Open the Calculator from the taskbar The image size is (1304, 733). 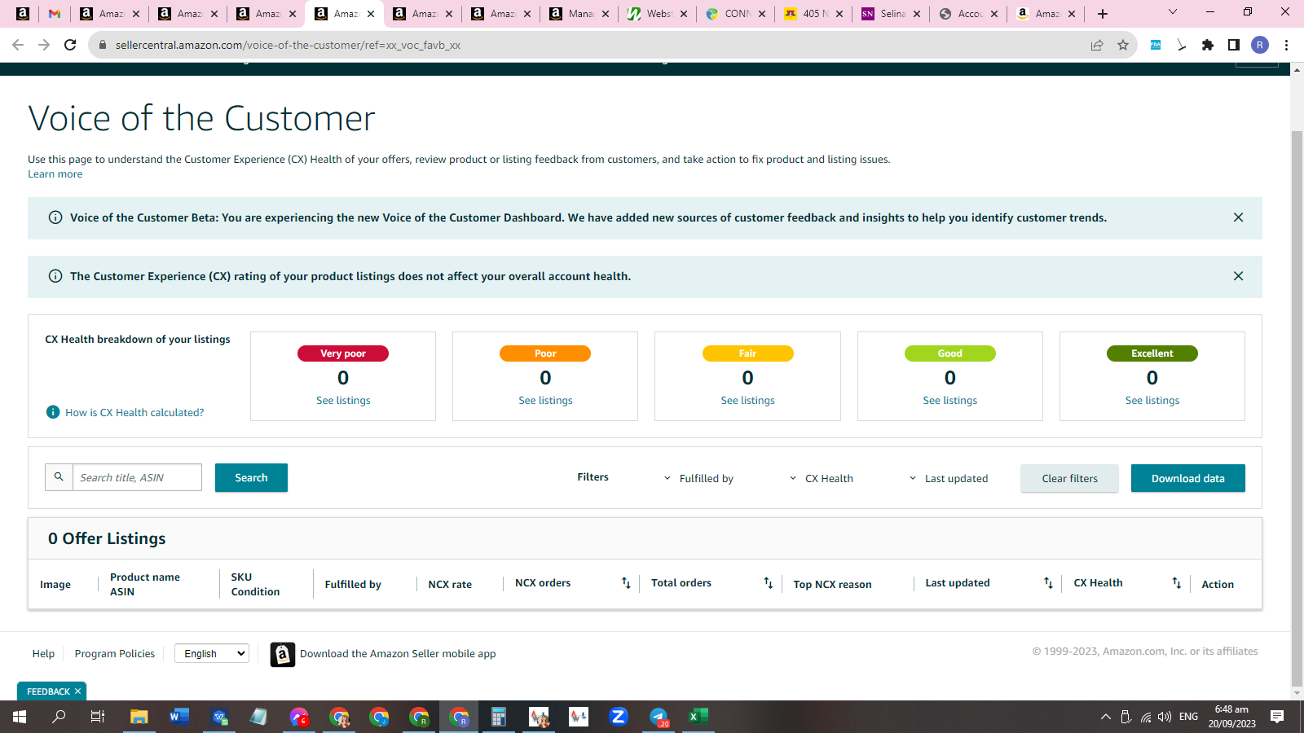(499, 717)
